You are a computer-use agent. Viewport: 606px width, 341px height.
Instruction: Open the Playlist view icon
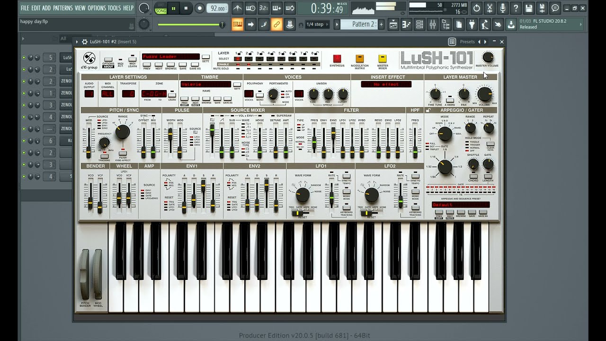pos(393,25)
